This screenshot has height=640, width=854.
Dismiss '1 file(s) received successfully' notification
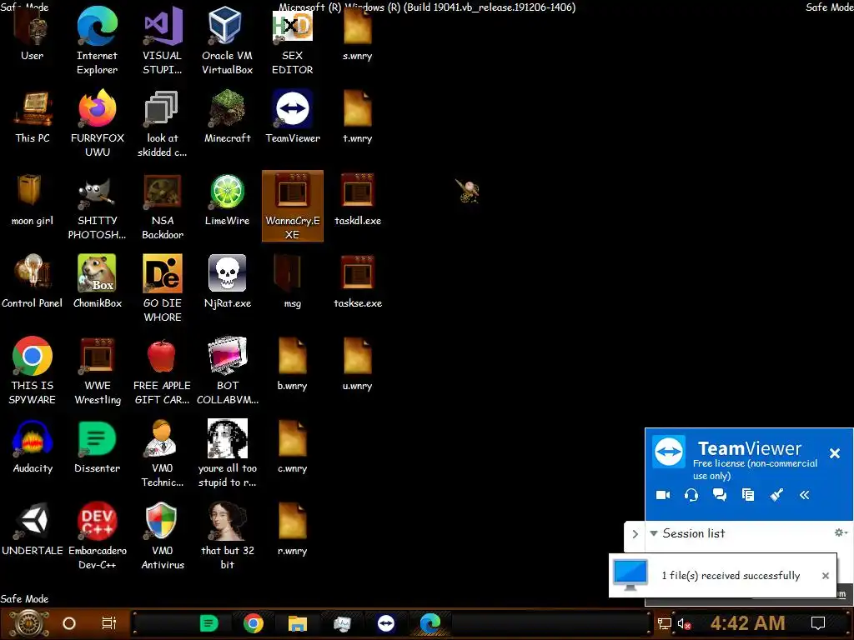point(825,575)
